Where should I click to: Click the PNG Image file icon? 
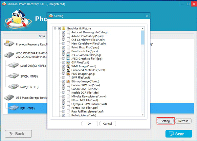[68, 74]
